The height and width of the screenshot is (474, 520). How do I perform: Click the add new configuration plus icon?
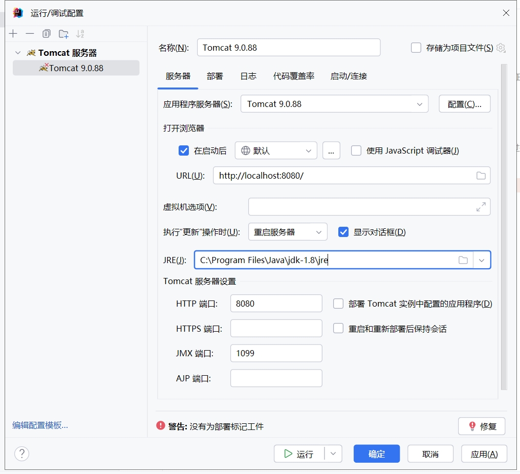click(x=13, y=34)
